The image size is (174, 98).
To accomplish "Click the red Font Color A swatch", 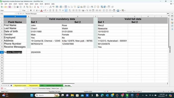I will 42,10.
